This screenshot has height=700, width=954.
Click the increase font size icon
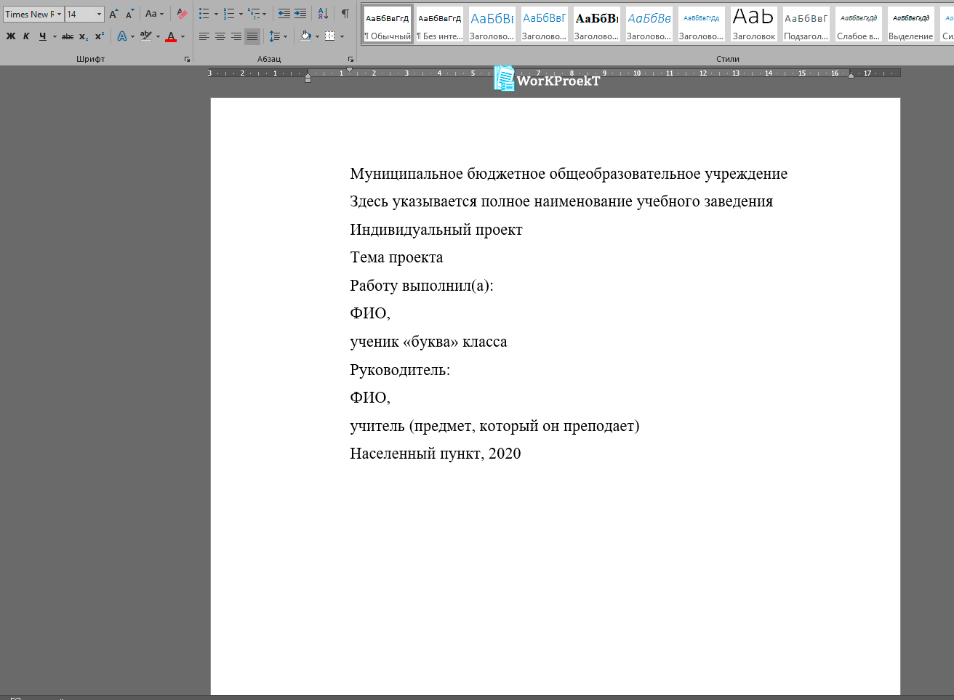click(113, 14)
